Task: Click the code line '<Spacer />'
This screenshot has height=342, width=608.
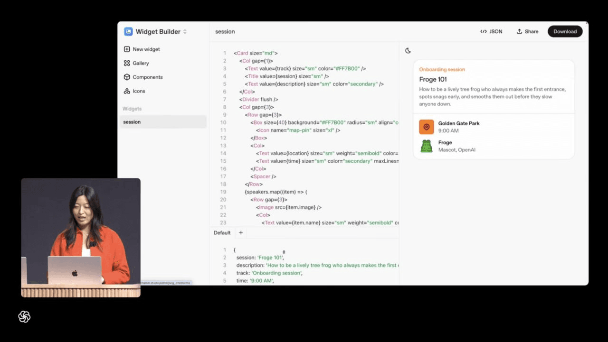Action: [264, 177]
